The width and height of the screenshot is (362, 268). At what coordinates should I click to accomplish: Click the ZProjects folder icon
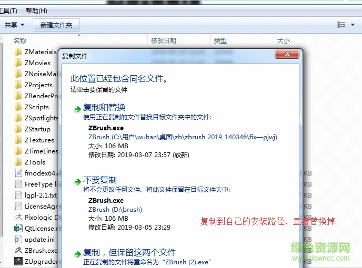18,85
